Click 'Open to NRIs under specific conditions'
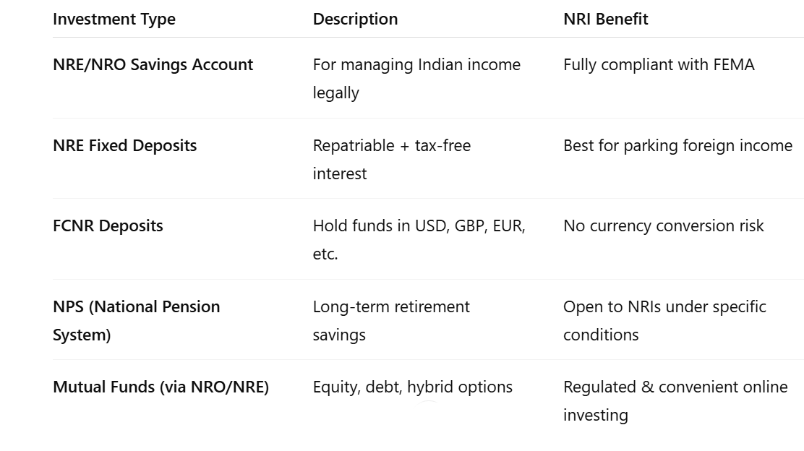 (664, 320)
